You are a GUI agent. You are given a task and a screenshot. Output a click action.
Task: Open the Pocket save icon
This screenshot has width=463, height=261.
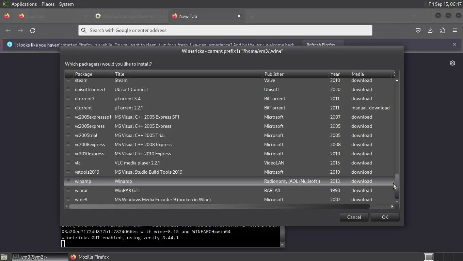click(418, 30)
